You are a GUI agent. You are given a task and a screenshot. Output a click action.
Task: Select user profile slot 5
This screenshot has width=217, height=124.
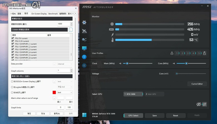(199, 53)
